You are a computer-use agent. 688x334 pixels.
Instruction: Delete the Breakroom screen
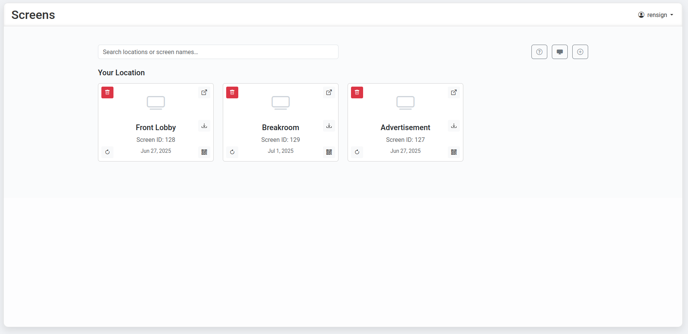tap(232, 92)
